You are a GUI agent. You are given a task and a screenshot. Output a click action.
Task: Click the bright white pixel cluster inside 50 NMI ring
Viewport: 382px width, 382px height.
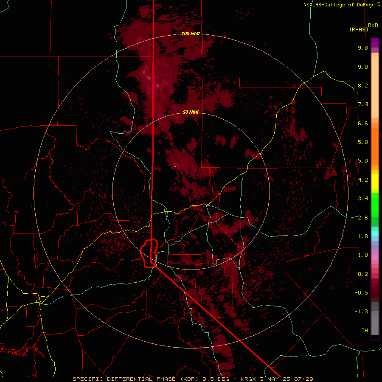[x=175, y=166]
